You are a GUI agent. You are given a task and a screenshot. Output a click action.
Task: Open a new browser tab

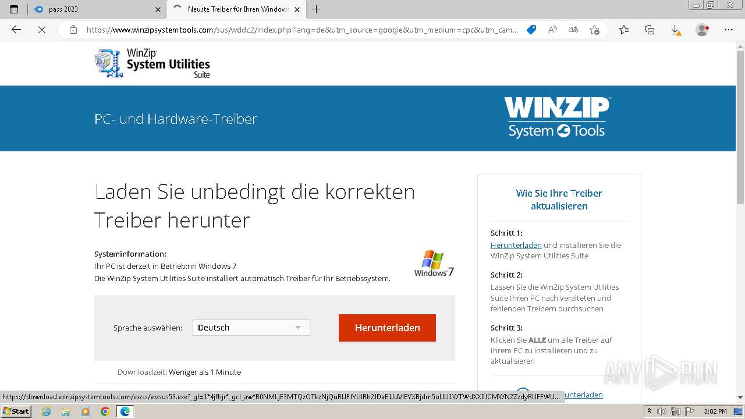pos(316,9)
